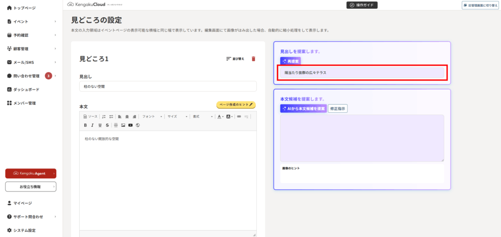The width and height of the screenshot is (501, 237).
Task: Click the envelope icon beside メール/SMS
Action: point(9,62)
